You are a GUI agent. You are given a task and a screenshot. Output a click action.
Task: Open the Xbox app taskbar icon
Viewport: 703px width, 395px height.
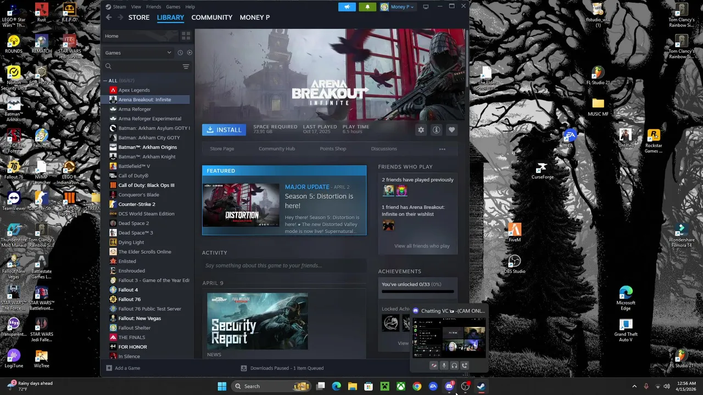point(401,386)
